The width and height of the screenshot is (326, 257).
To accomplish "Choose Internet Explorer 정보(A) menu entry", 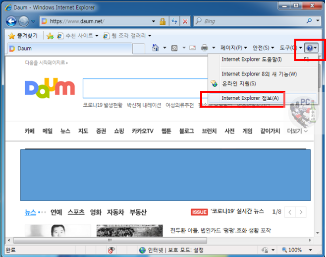I will [x=263, y=98].
